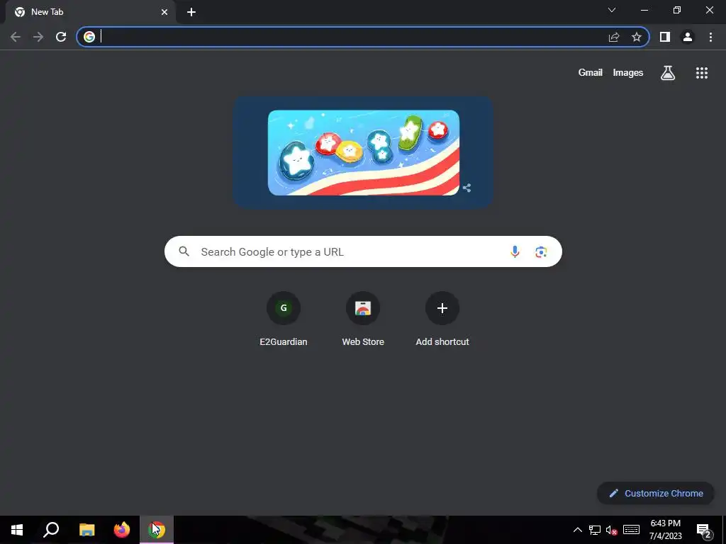Open Windows taskbar search
Image resolution: width=726 pixels, height=544 pixels.
click(51, 530)
